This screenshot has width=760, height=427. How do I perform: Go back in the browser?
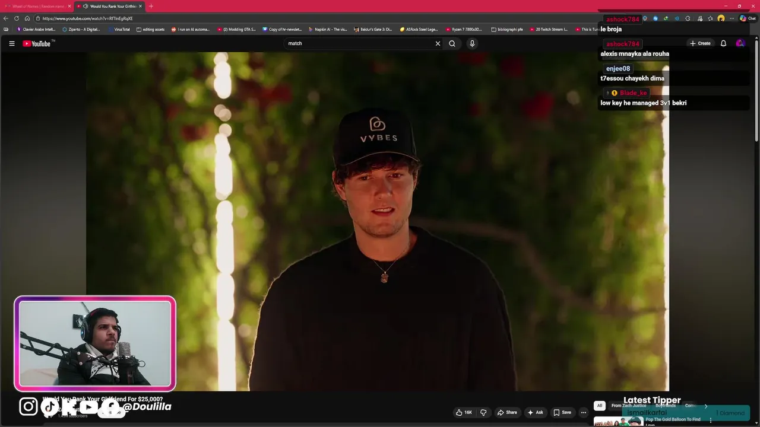click(x=6, y=18)
